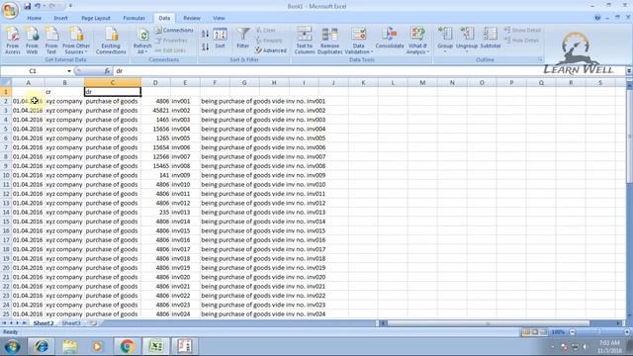
Task: Open Sheet2 worksheet tab
Action: point(44,323)
